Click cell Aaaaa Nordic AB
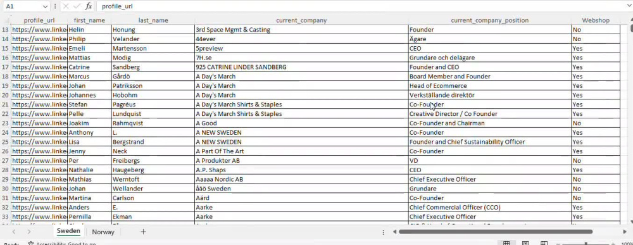This screenshot has width=633, height=245. (301, 179)
